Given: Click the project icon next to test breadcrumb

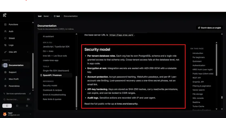Looking at the screenshot, I should click(x=55, y=16).
